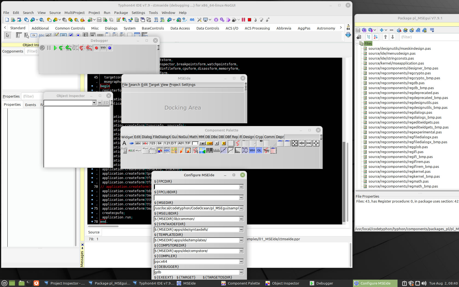Select source/kernel/mseapplication.pas in file tree
The width and height of the screenshot is (459, 287).
pyautogui.click(x=396, y=63)
